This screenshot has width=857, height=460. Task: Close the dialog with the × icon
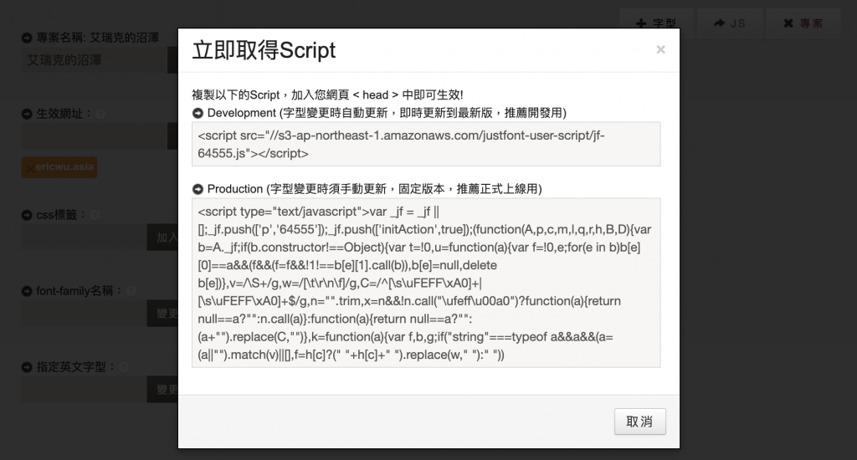coord(660,49)
